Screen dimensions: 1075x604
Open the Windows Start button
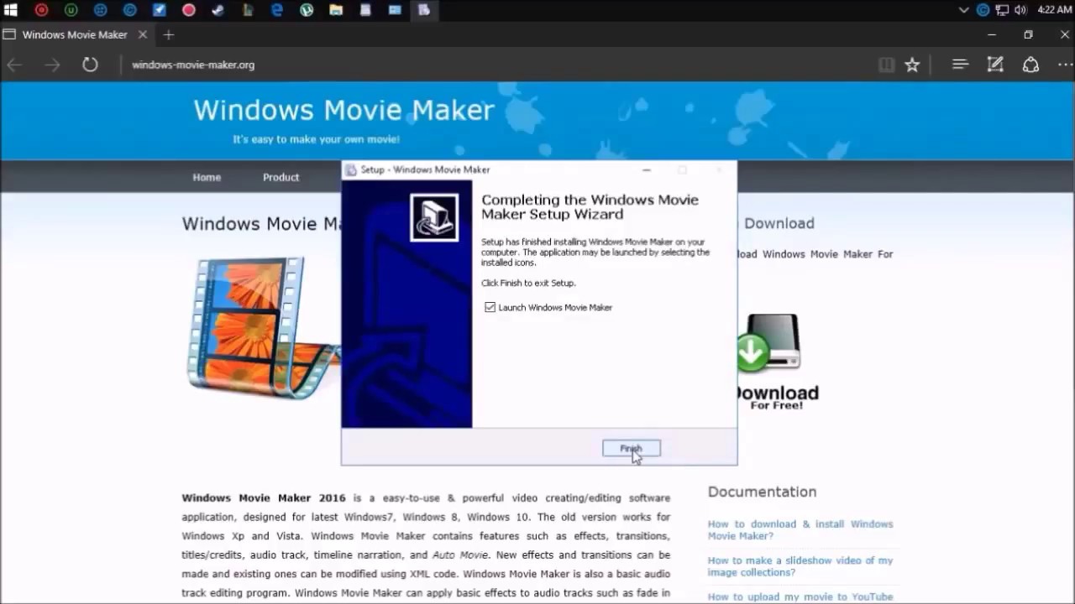click(x=11, y=10)
